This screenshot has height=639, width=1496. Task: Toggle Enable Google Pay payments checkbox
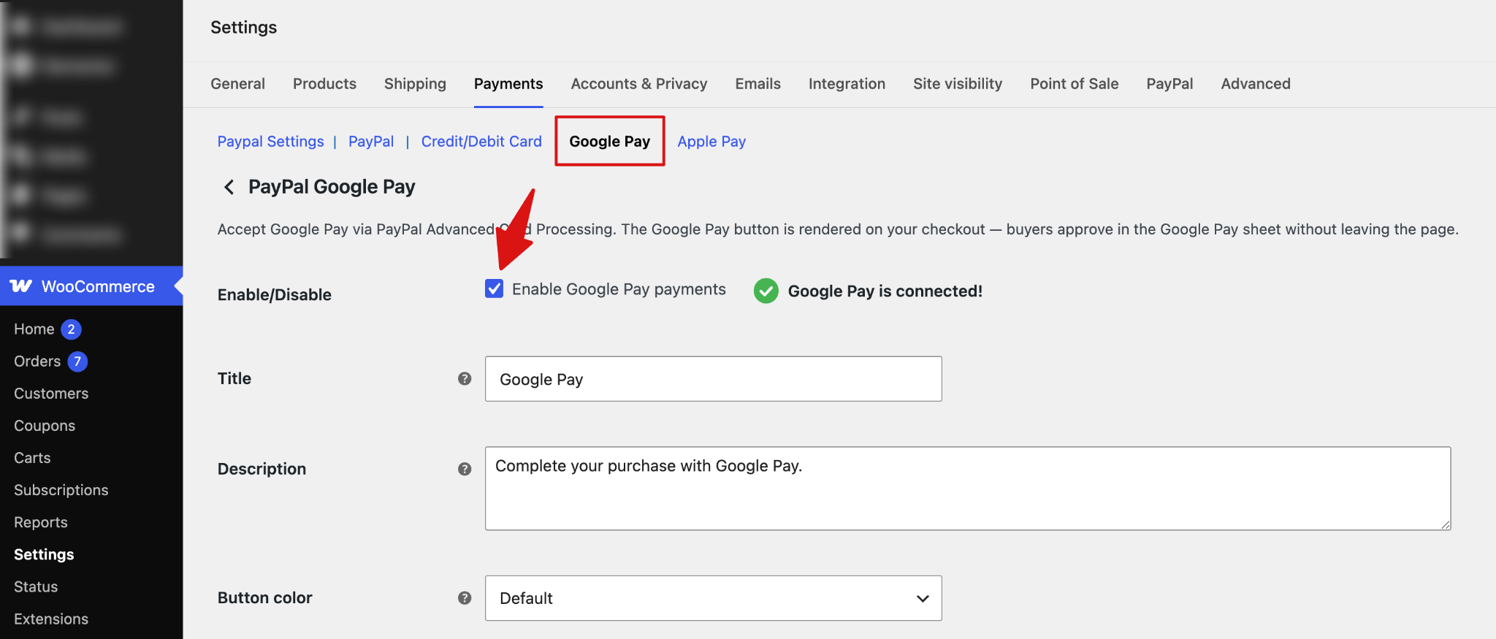[495, 288]
